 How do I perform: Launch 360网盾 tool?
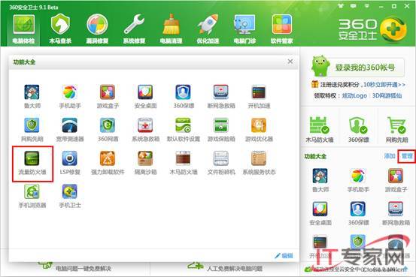click(108, 130)
